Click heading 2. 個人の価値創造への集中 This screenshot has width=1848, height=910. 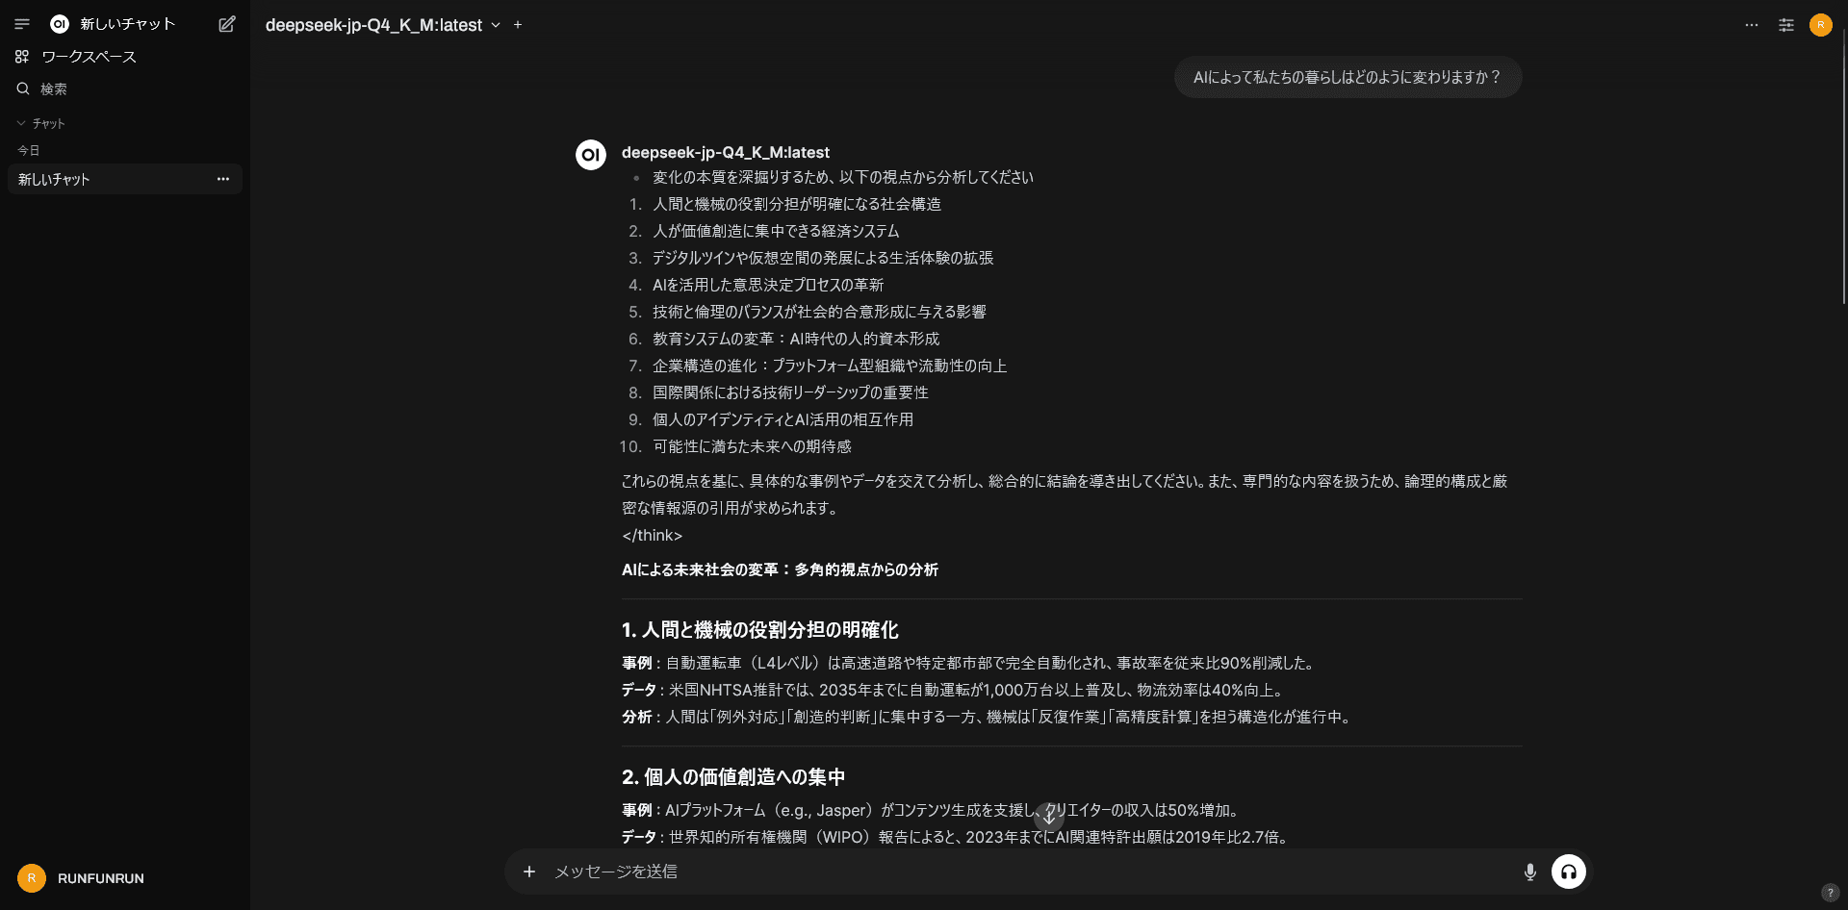coord(733,777)
